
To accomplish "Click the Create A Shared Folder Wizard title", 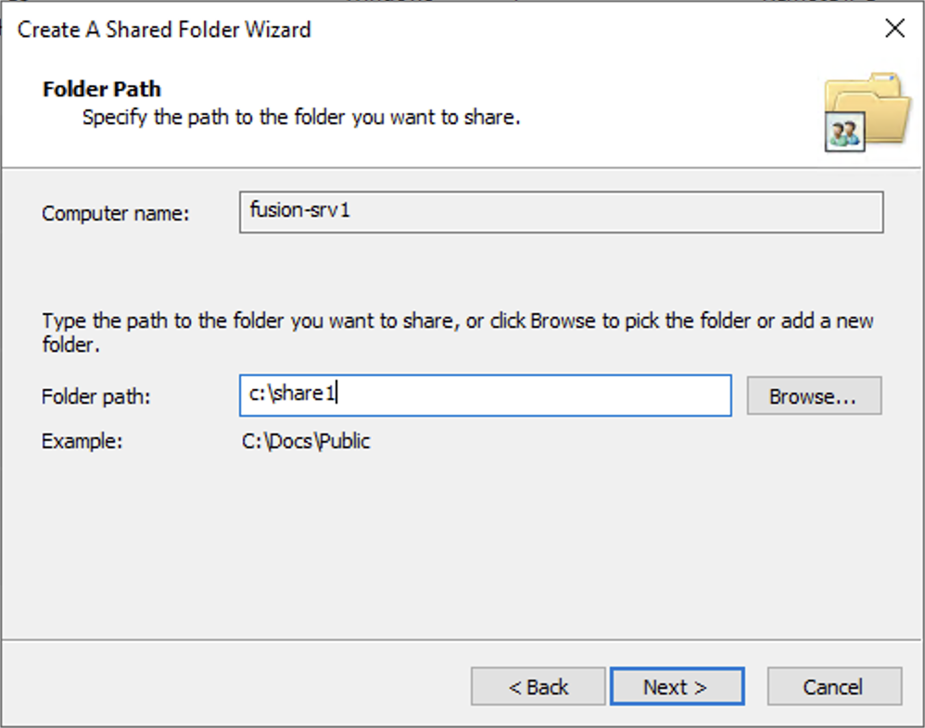I will click(162, 30).
